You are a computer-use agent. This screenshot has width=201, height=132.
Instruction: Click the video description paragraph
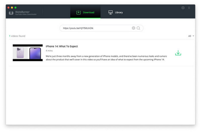click(x=106, y=58)
